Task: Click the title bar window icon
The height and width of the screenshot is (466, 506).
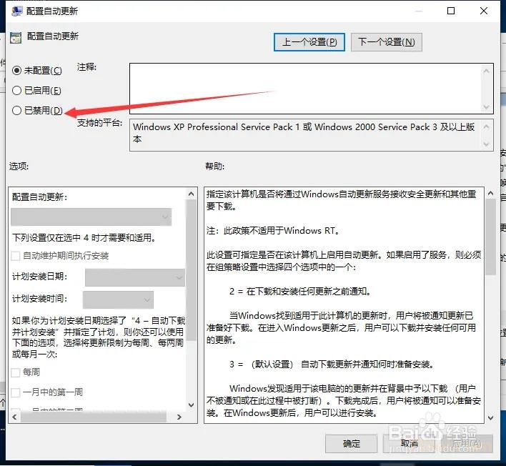Action: [16, 11]
